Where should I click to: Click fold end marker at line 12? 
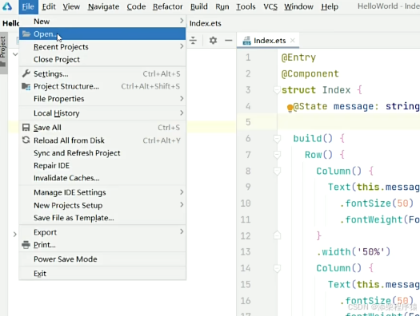coord(277,235)
